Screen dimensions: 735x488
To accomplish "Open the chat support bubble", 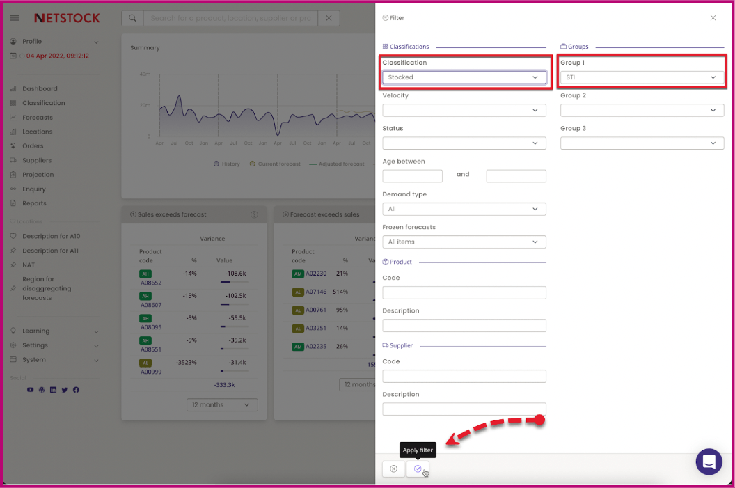I will tap(709, 462).
